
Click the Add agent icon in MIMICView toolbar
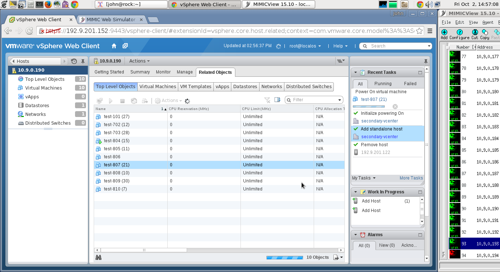pyautogui.click(x=444, y=33)
